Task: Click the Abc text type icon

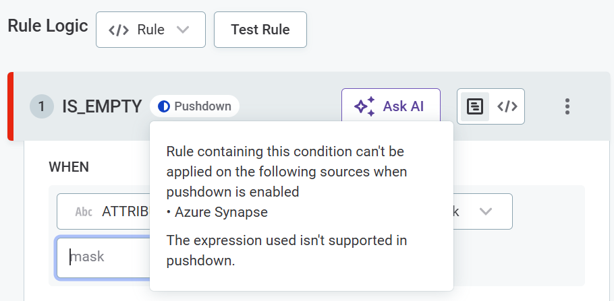Action: click(84, 212)
